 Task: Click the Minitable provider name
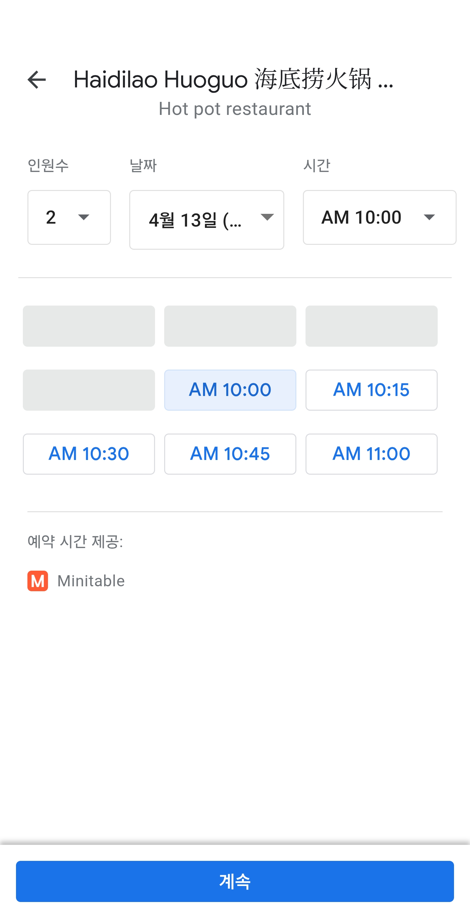91,581
